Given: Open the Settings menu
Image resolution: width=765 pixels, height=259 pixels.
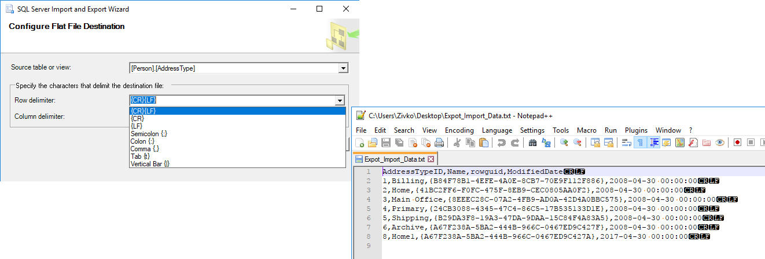Looking at the screenshot, I should point(532,130).
